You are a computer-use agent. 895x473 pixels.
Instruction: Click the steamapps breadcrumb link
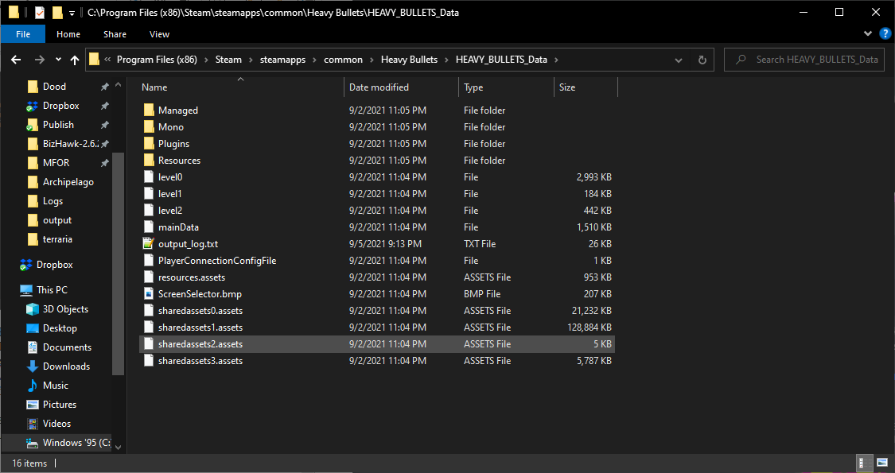click(282, 59)
